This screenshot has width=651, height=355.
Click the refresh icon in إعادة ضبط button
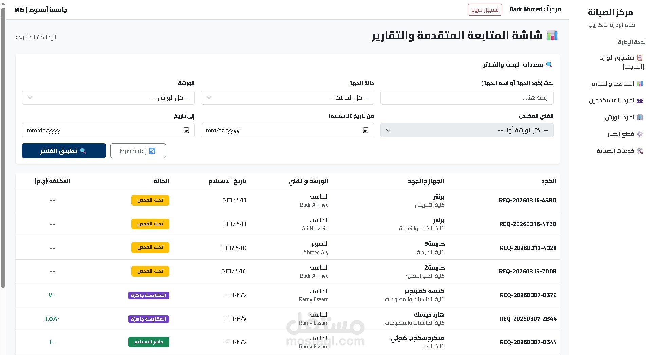(x=152, y=151)
